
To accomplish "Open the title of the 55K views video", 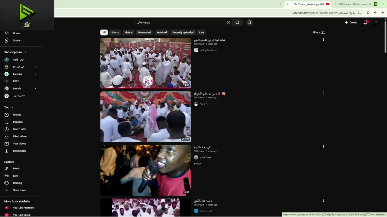I will 202,147.
